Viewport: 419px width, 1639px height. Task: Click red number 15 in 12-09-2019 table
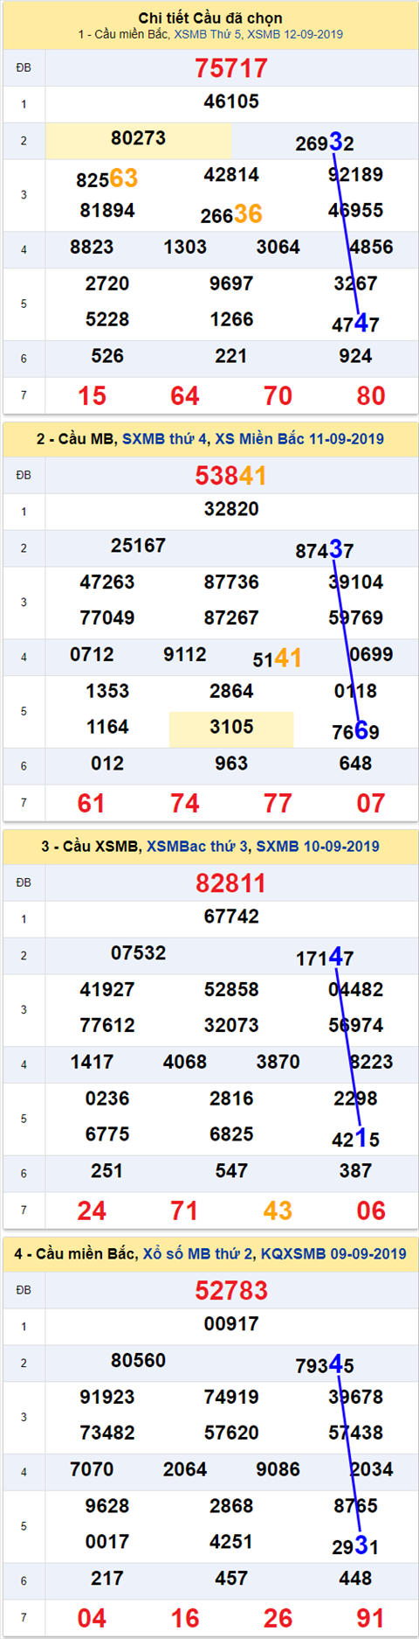(x=92, y=396)
